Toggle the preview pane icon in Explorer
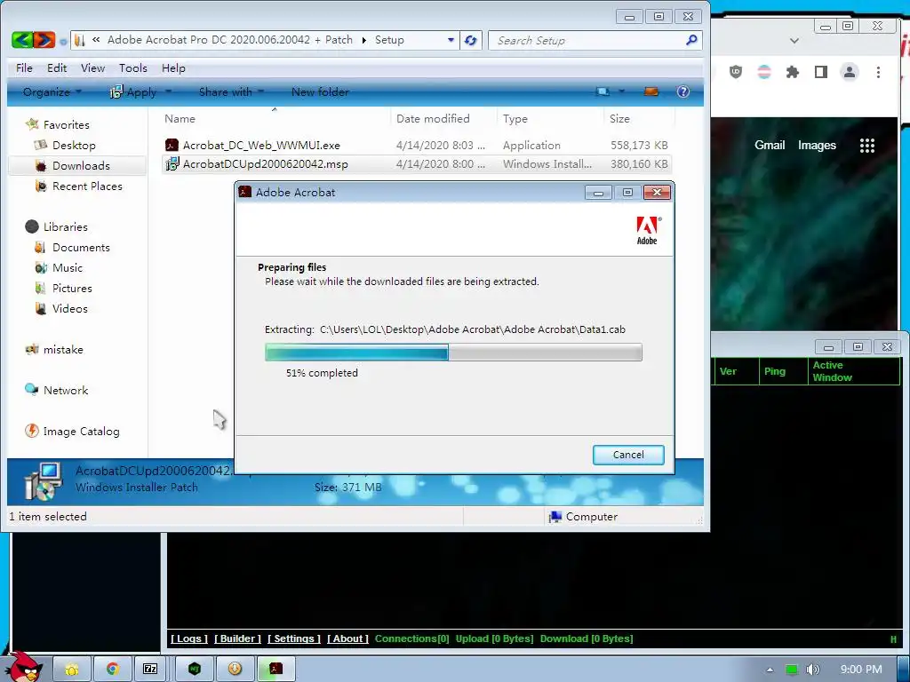This screenshot has height=682, width=910. click(x=651, y=91)
